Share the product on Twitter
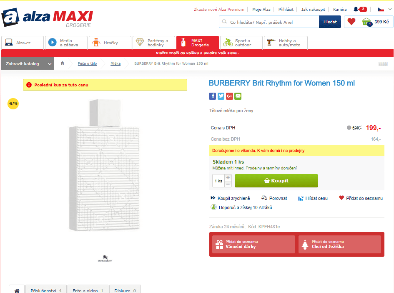This screenshot has height=293, width=394. (221, 96)
